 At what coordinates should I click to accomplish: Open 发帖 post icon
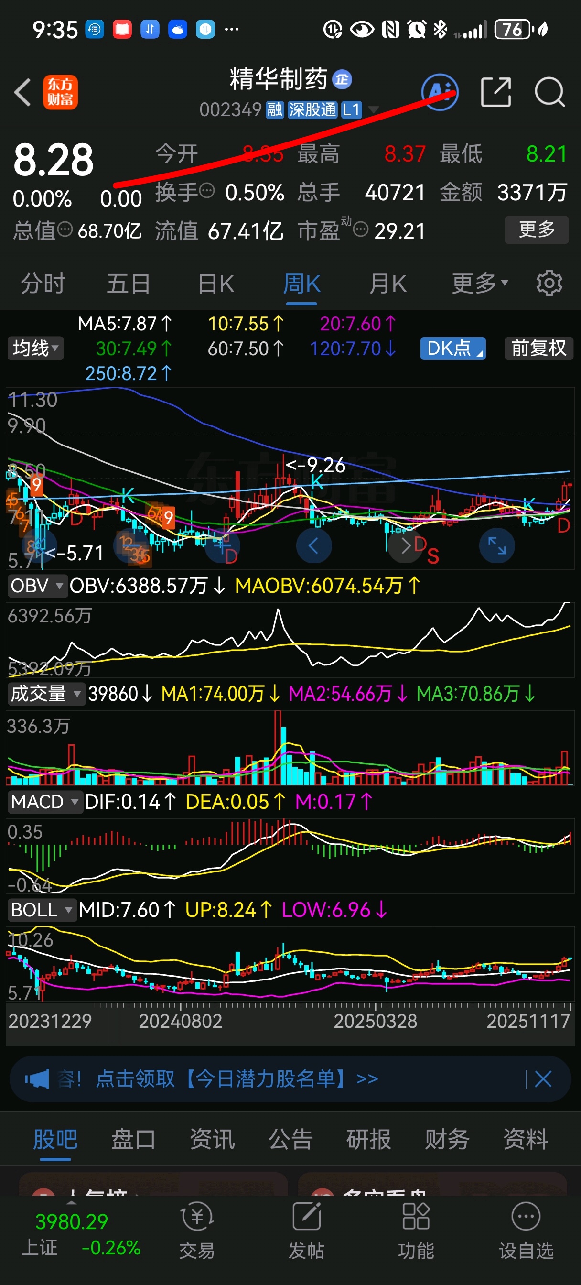pyautogui.click(x=306, y=1231)
